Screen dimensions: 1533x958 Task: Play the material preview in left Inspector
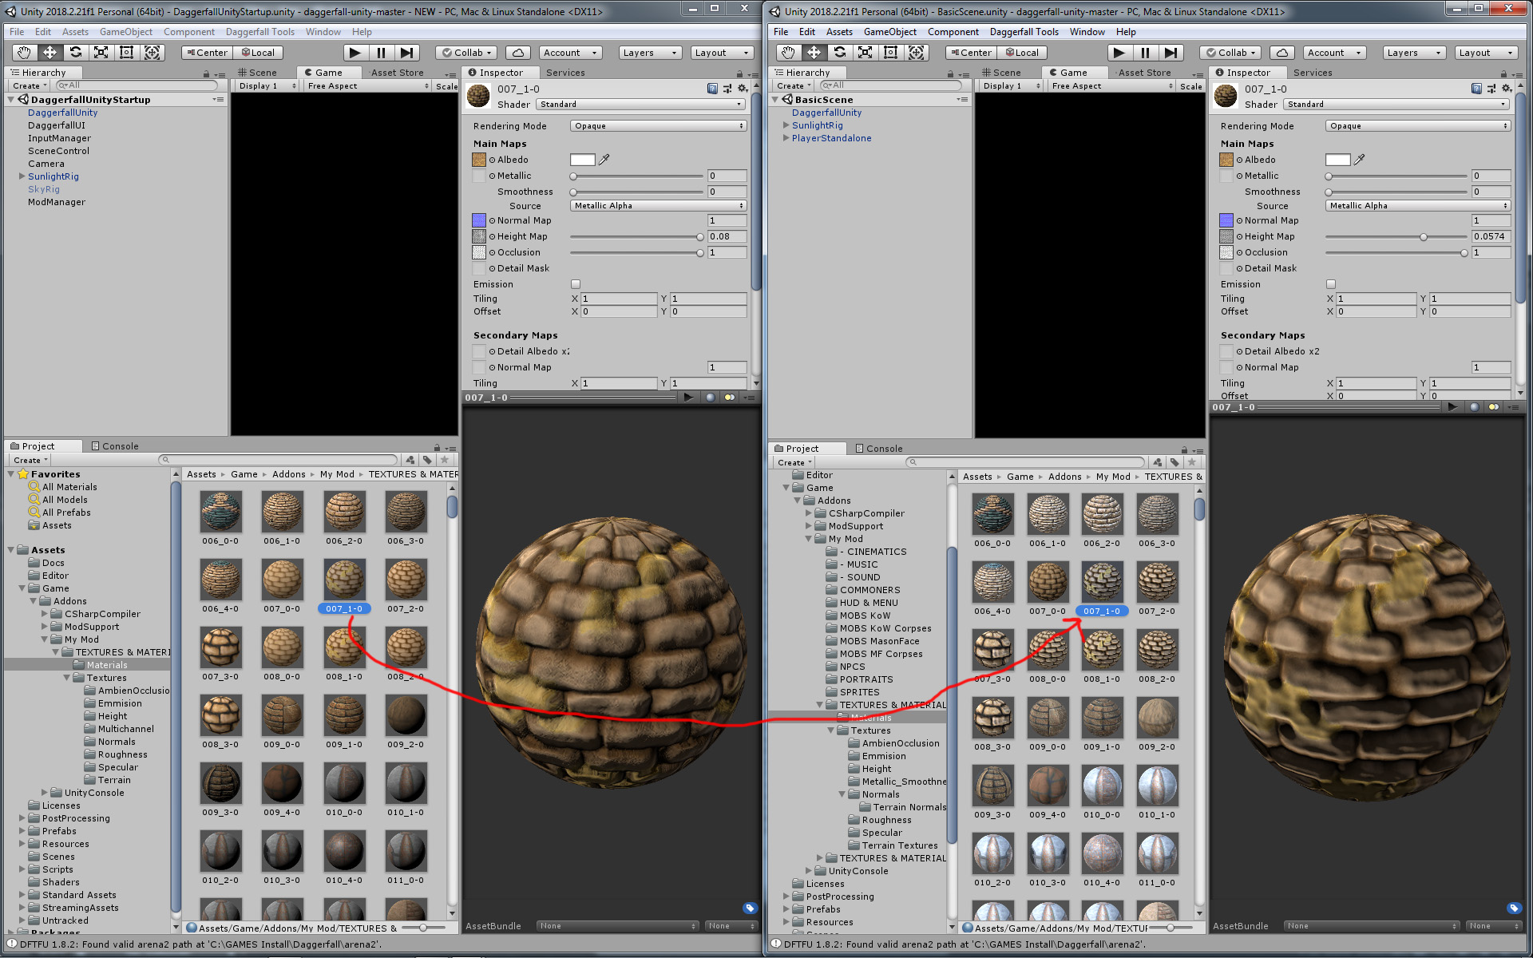coord(688,398)
